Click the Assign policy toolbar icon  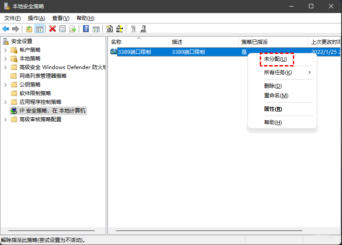[133, 29]
